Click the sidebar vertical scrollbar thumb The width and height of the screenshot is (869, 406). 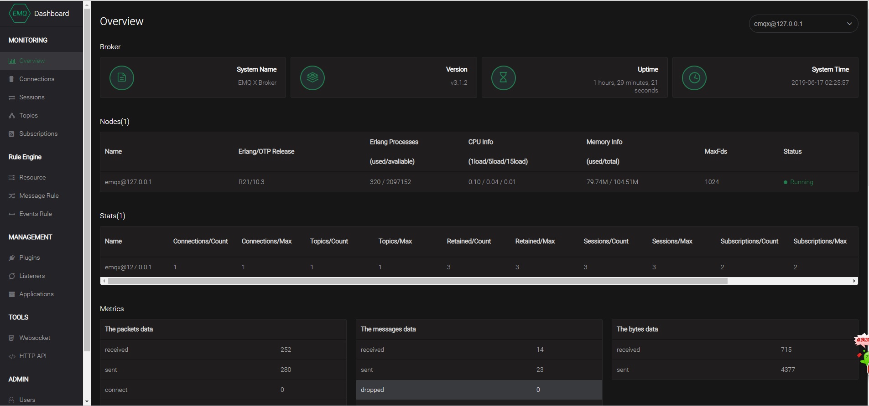click(x=87, y=180)
